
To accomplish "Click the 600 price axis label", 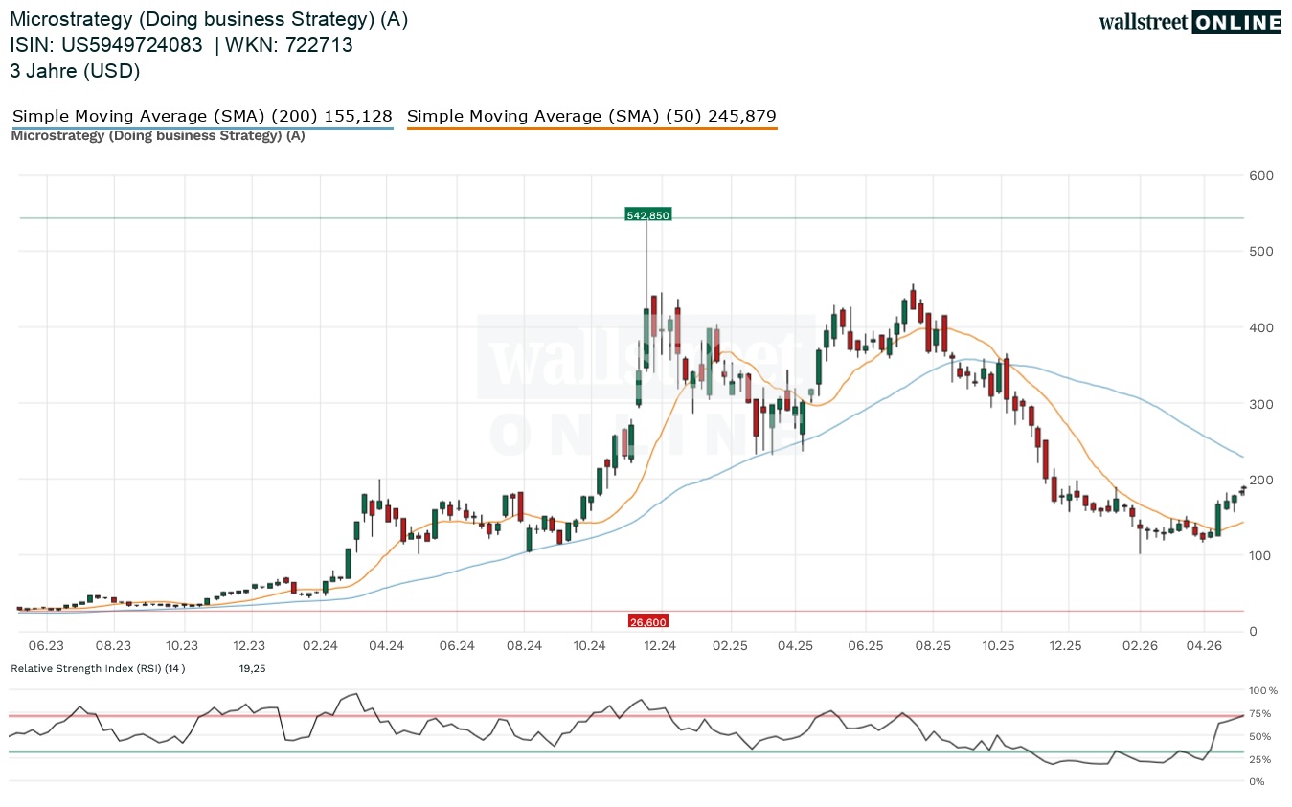I will 1260,175.
